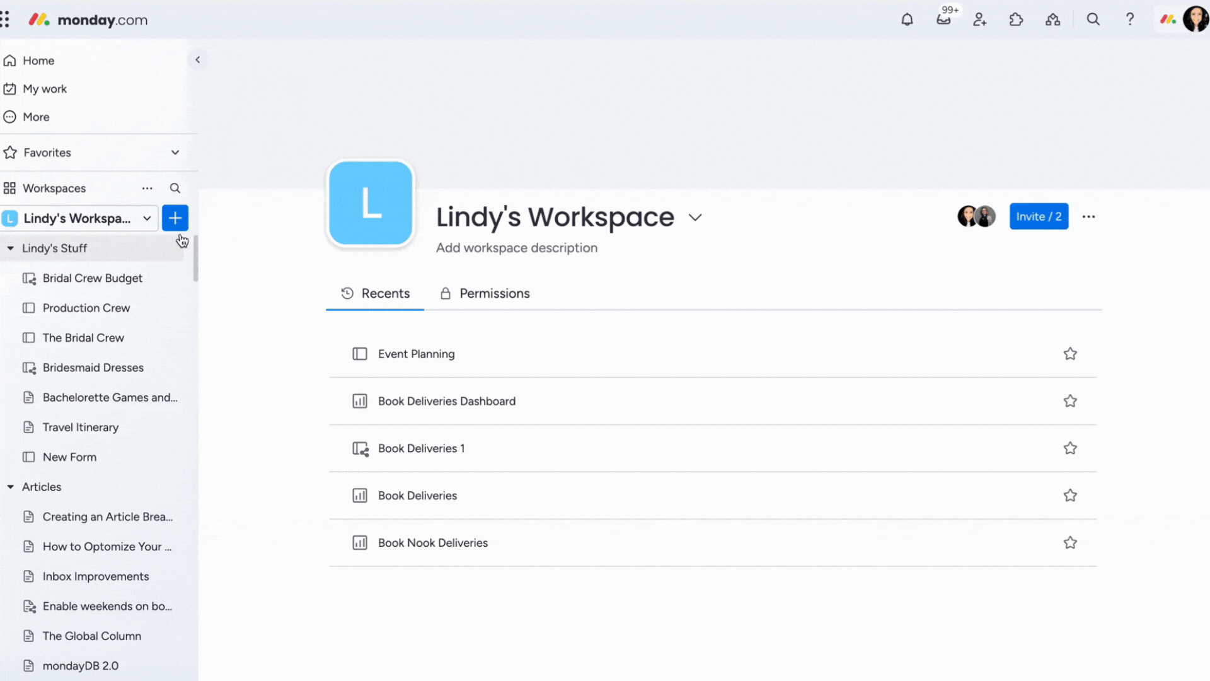Search within workspaces using the magnifier
The image size is (1210, 681).
(x=175, y=188)
